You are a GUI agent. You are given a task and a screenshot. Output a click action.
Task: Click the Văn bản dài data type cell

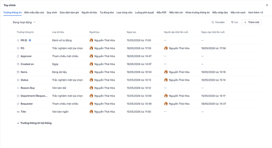pyautogui.click(x=59, y=88)
